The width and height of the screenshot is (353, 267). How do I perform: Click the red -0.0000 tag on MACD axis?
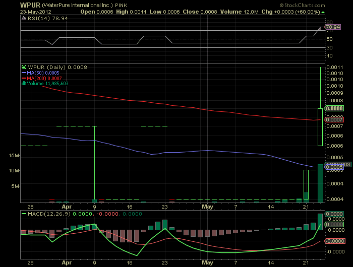(334, 241)
